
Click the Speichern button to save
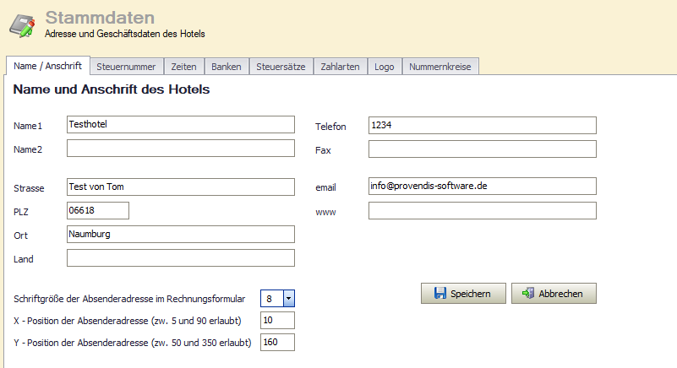(463, 294)
